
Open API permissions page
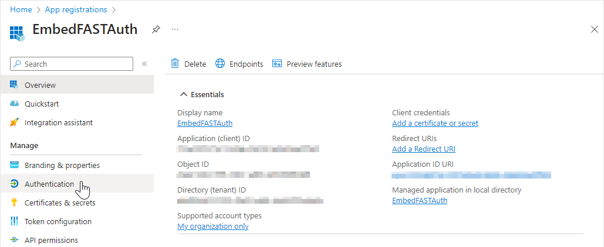click(x=51, y=240)
